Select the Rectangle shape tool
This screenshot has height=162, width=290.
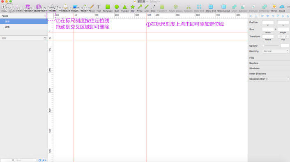pos(108,8)
